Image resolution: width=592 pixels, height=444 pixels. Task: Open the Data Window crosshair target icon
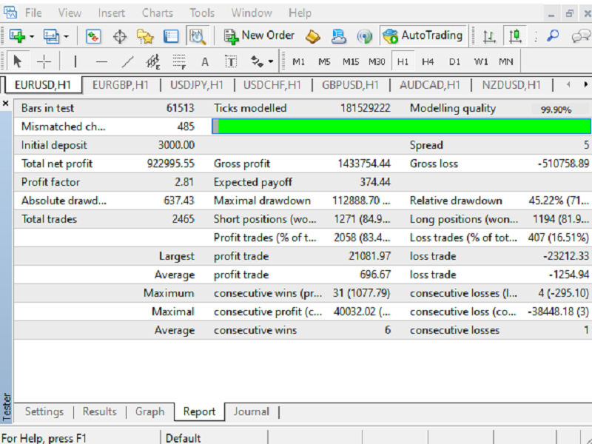click(x=120, y=36)
